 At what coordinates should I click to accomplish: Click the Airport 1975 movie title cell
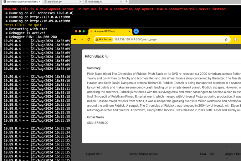[94, 154]
